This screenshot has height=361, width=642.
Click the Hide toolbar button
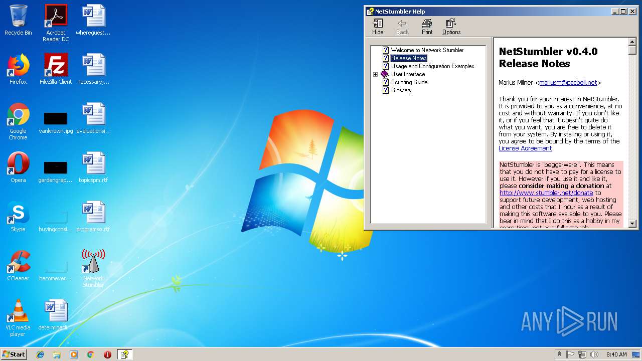click(378, 27)
